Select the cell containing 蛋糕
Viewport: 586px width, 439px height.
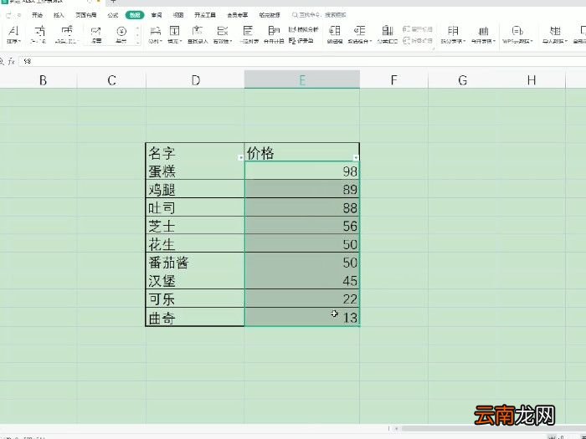click(195, 171)
